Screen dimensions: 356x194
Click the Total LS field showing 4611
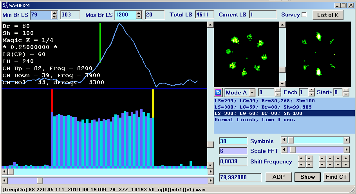pos(204,15)
